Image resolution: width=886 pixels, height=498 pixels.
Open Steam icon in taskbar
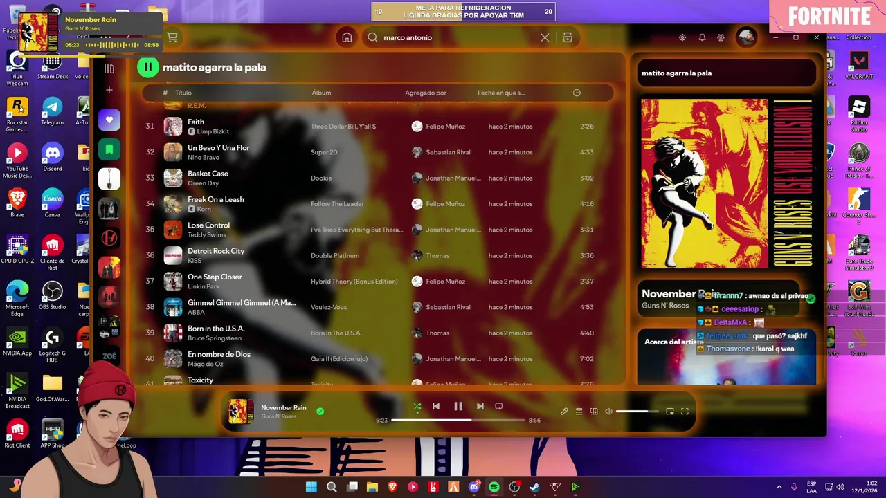534,487
